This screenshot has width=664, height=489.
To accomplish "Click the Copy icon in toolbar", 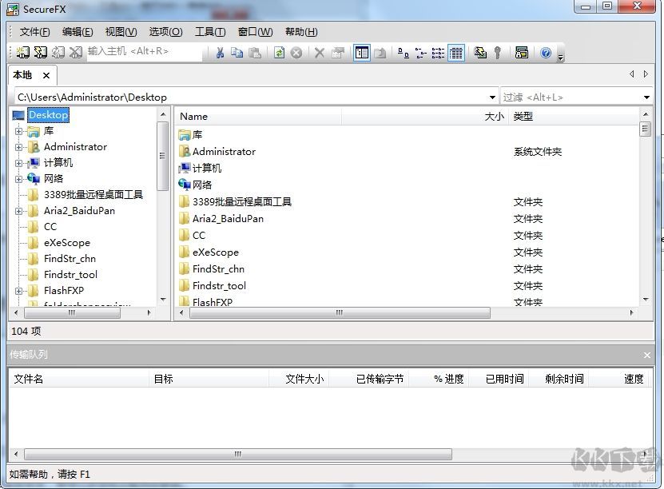I will click(237, 53).
